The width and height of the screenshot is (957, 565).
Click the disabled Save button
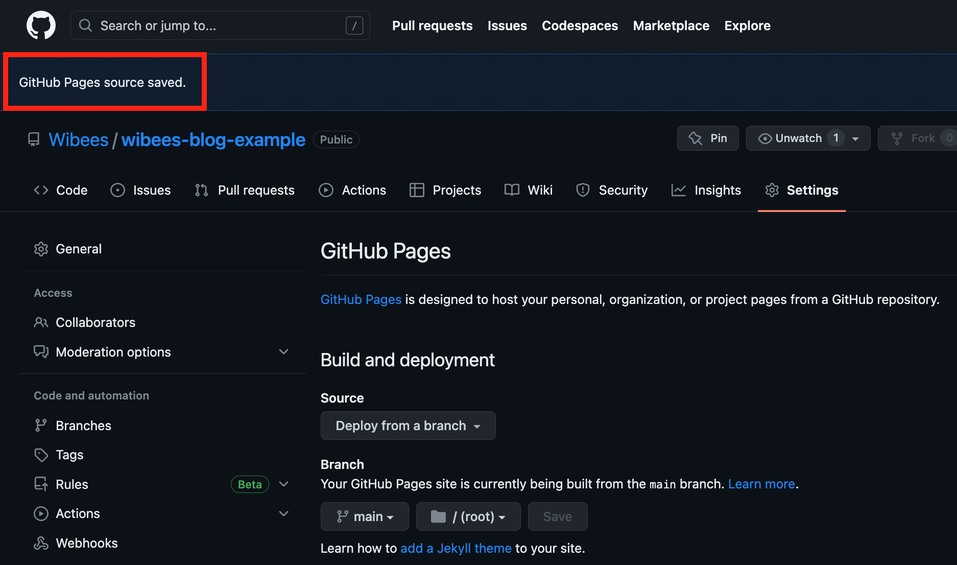(558, 516)
